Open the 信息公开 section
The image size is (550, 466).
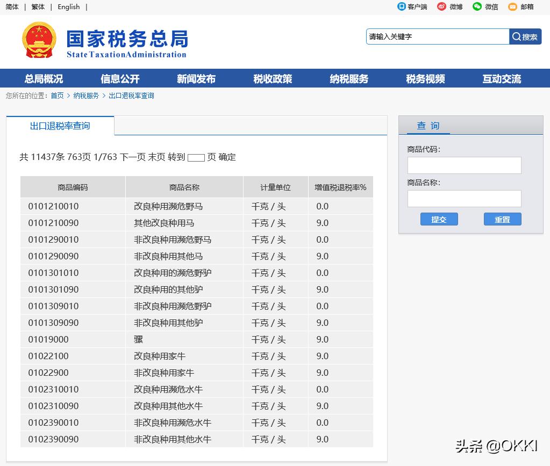coord(120,78)
